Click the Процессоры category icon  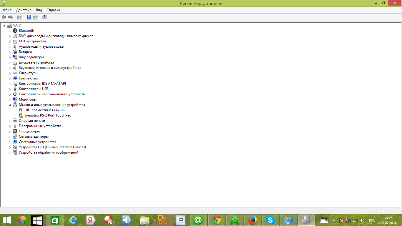[x=15, y=131]
